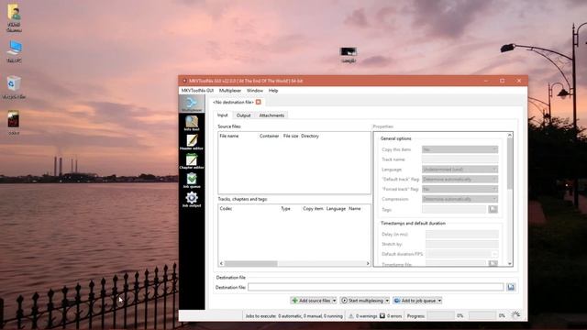Viewport: 587px width, 330px height.
Task: Expand the Add to job queue dropdown arrow
Action: click(x=439, y=301)
